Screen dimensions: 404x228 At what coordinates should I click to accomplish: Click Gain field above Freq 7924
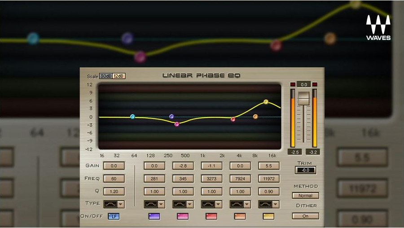(x=240, y=166)
